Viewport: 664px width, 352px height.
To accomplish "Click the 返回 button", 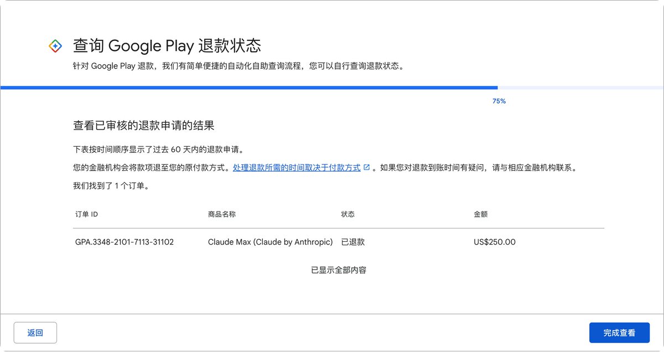I will (35, 333).
